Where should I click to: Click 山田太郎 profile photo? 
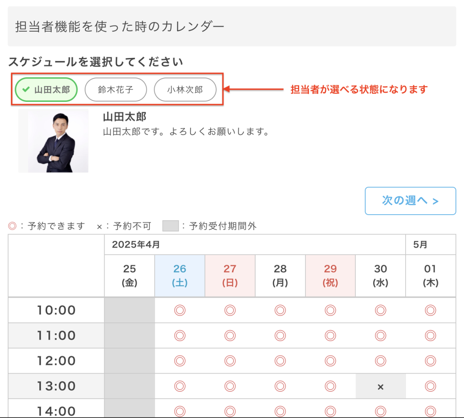tap(53, 141)
